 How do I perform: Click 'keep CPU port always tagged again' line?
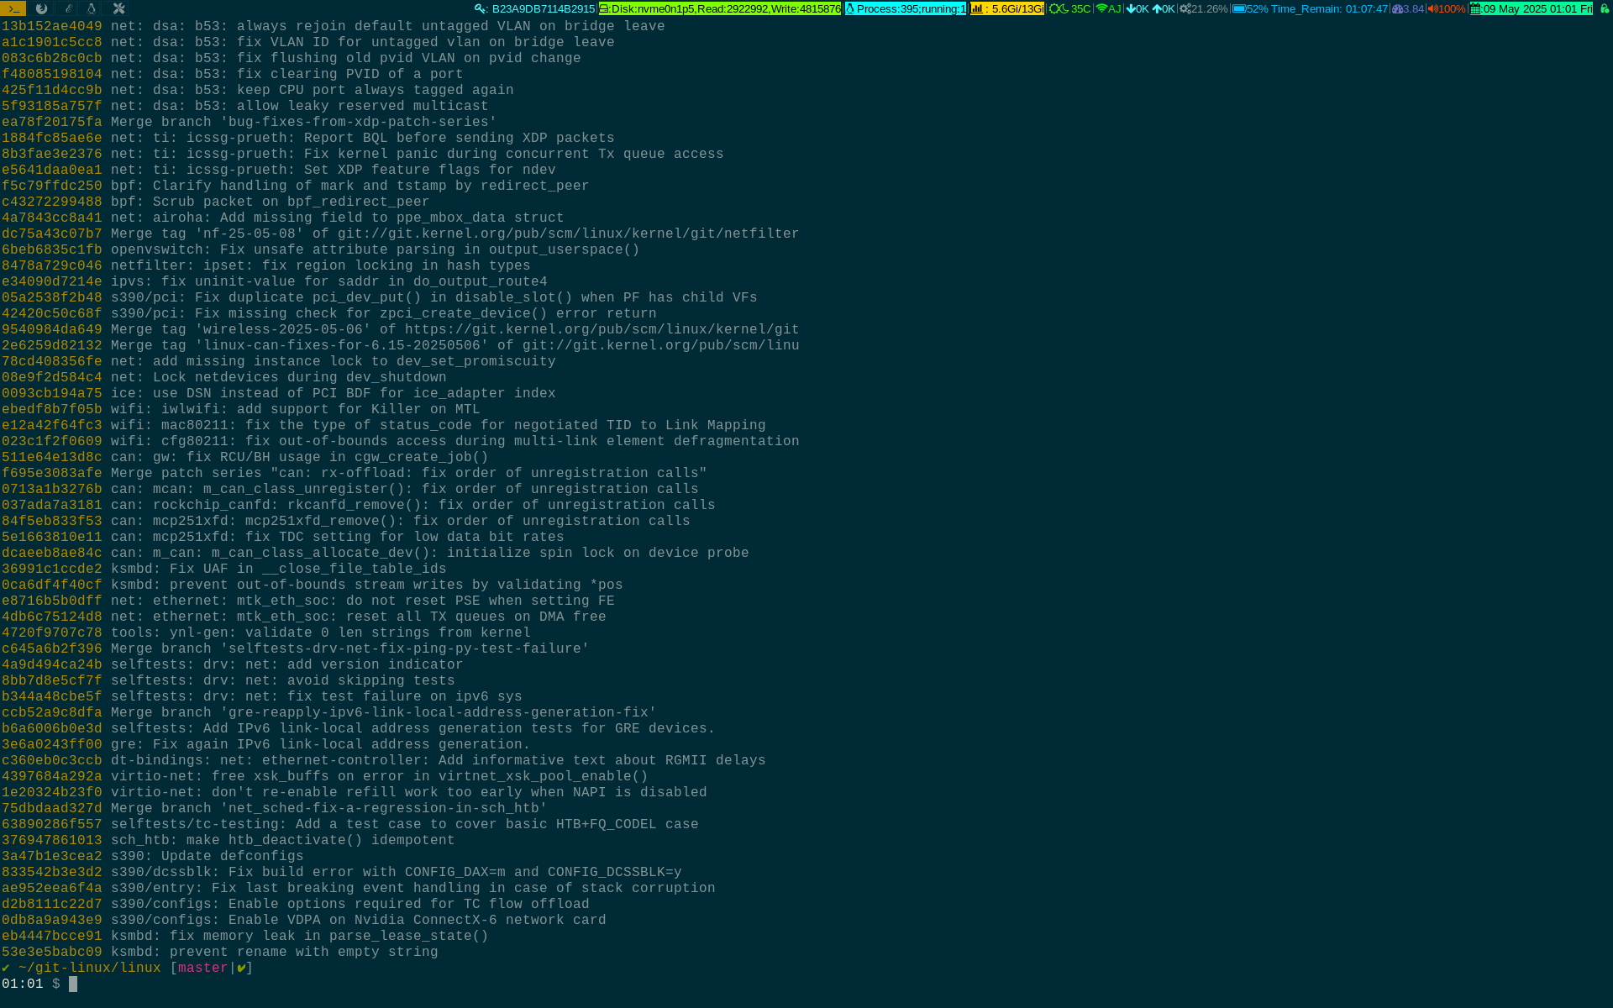coord(257,90)
